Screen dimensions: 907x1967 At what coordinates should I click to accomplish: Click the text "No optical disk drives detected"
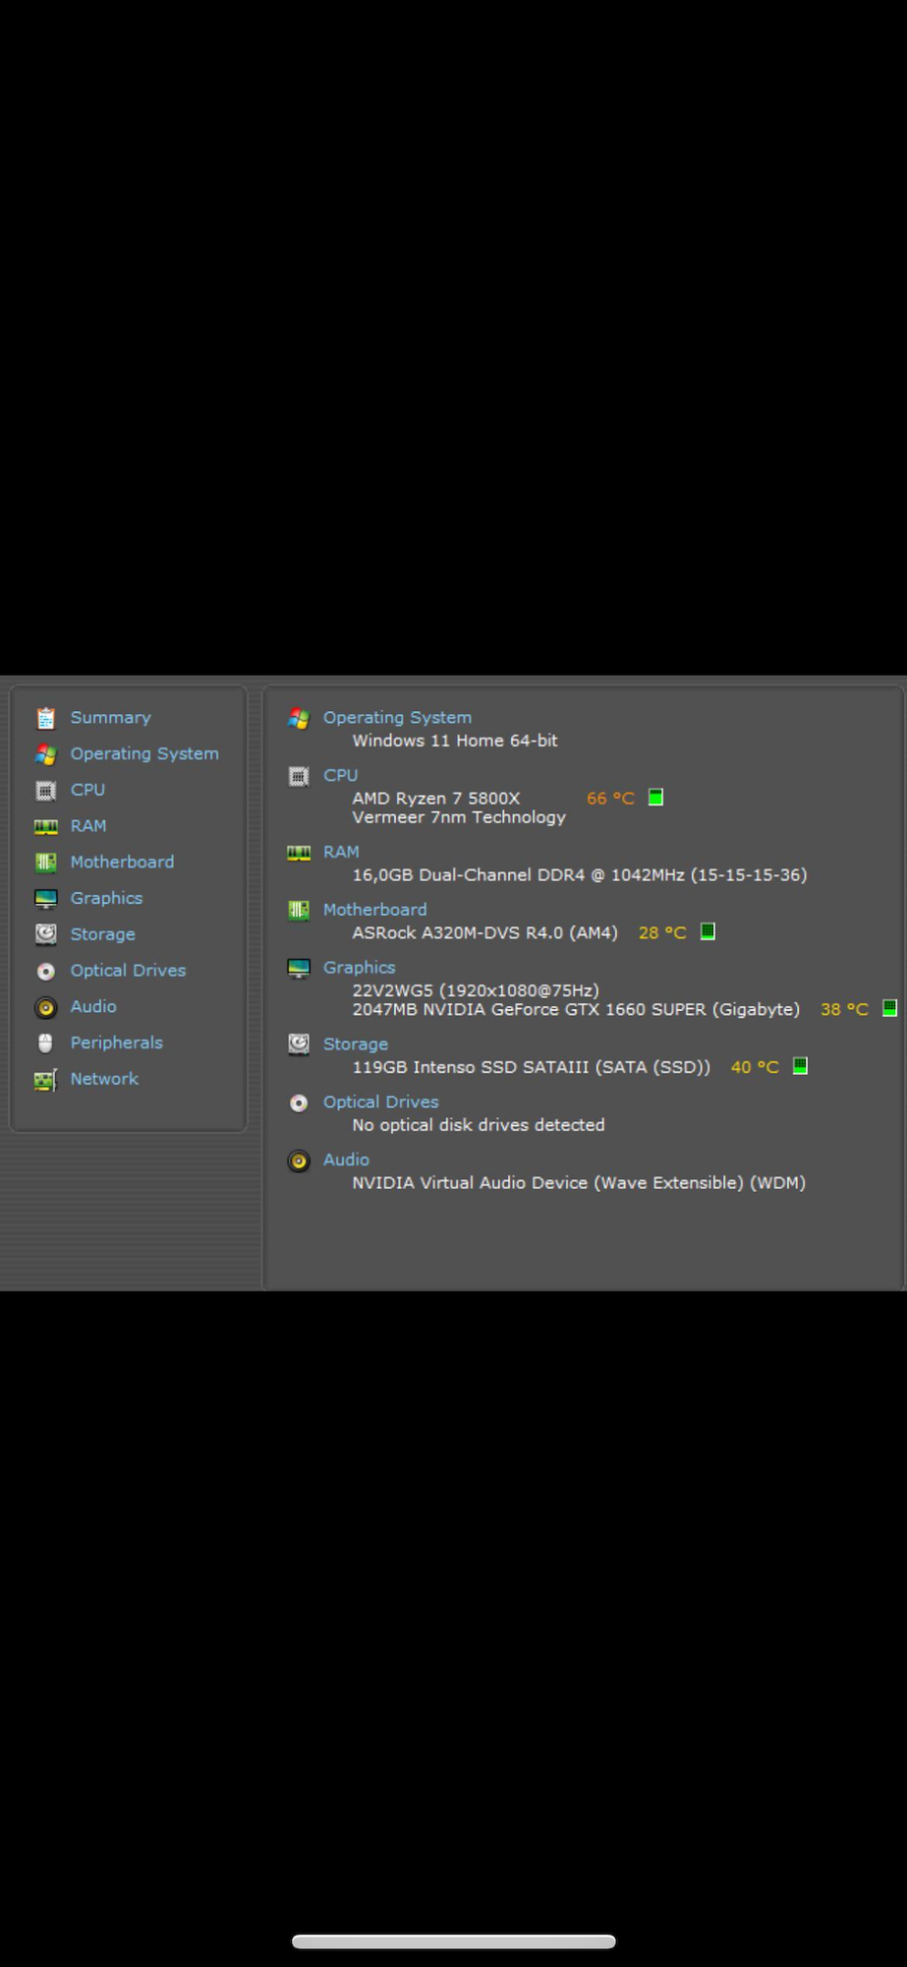[x=479, y=1125]
